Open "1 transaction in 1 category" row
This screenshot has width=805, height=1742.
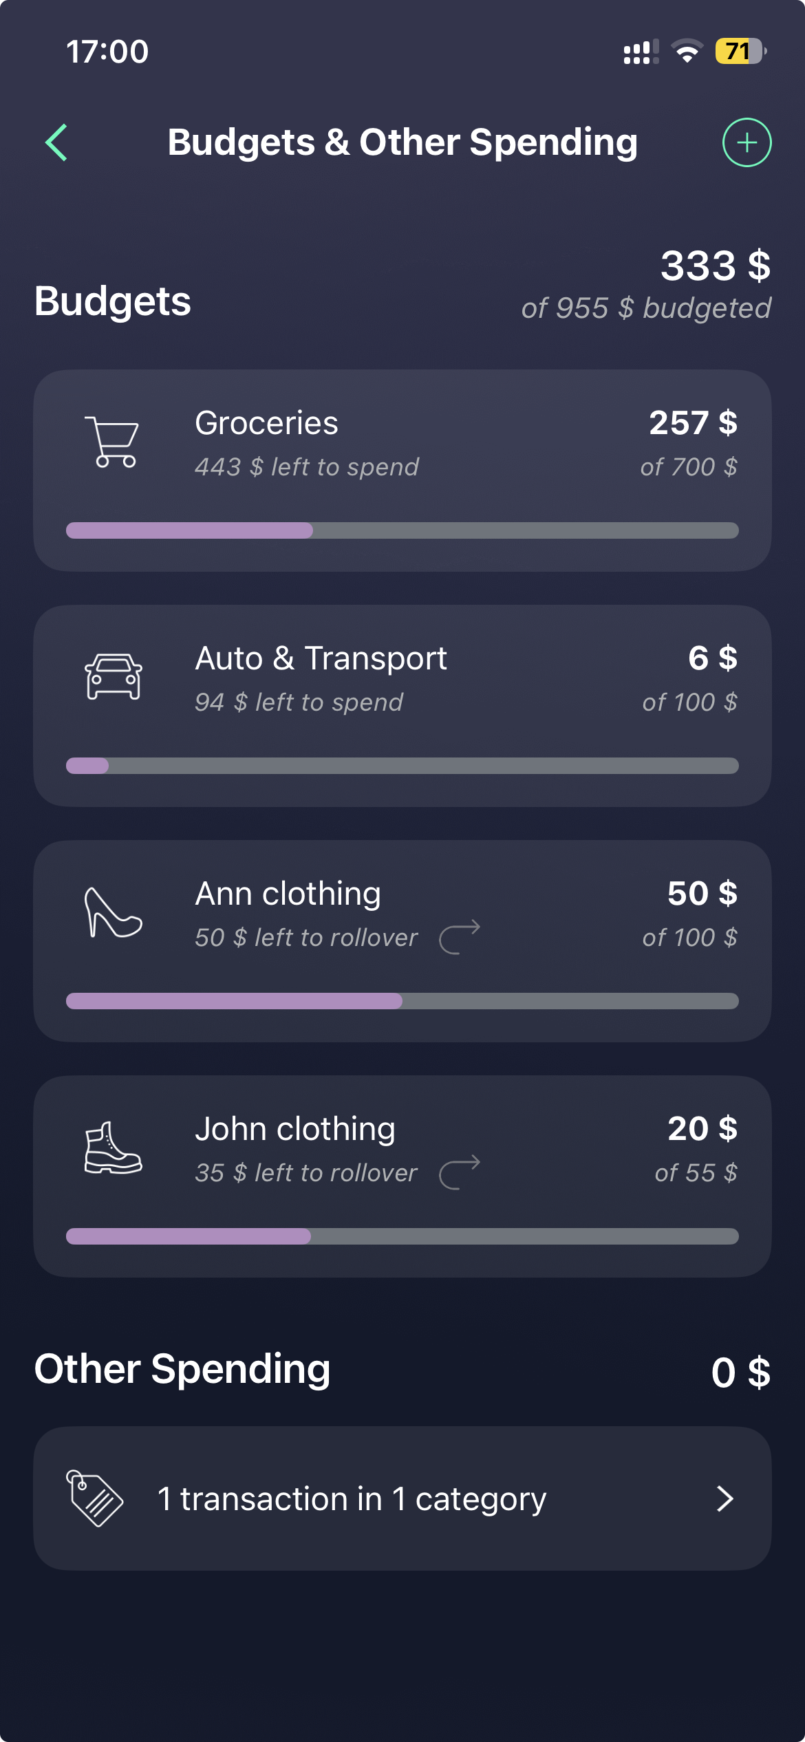(352, 1498)
